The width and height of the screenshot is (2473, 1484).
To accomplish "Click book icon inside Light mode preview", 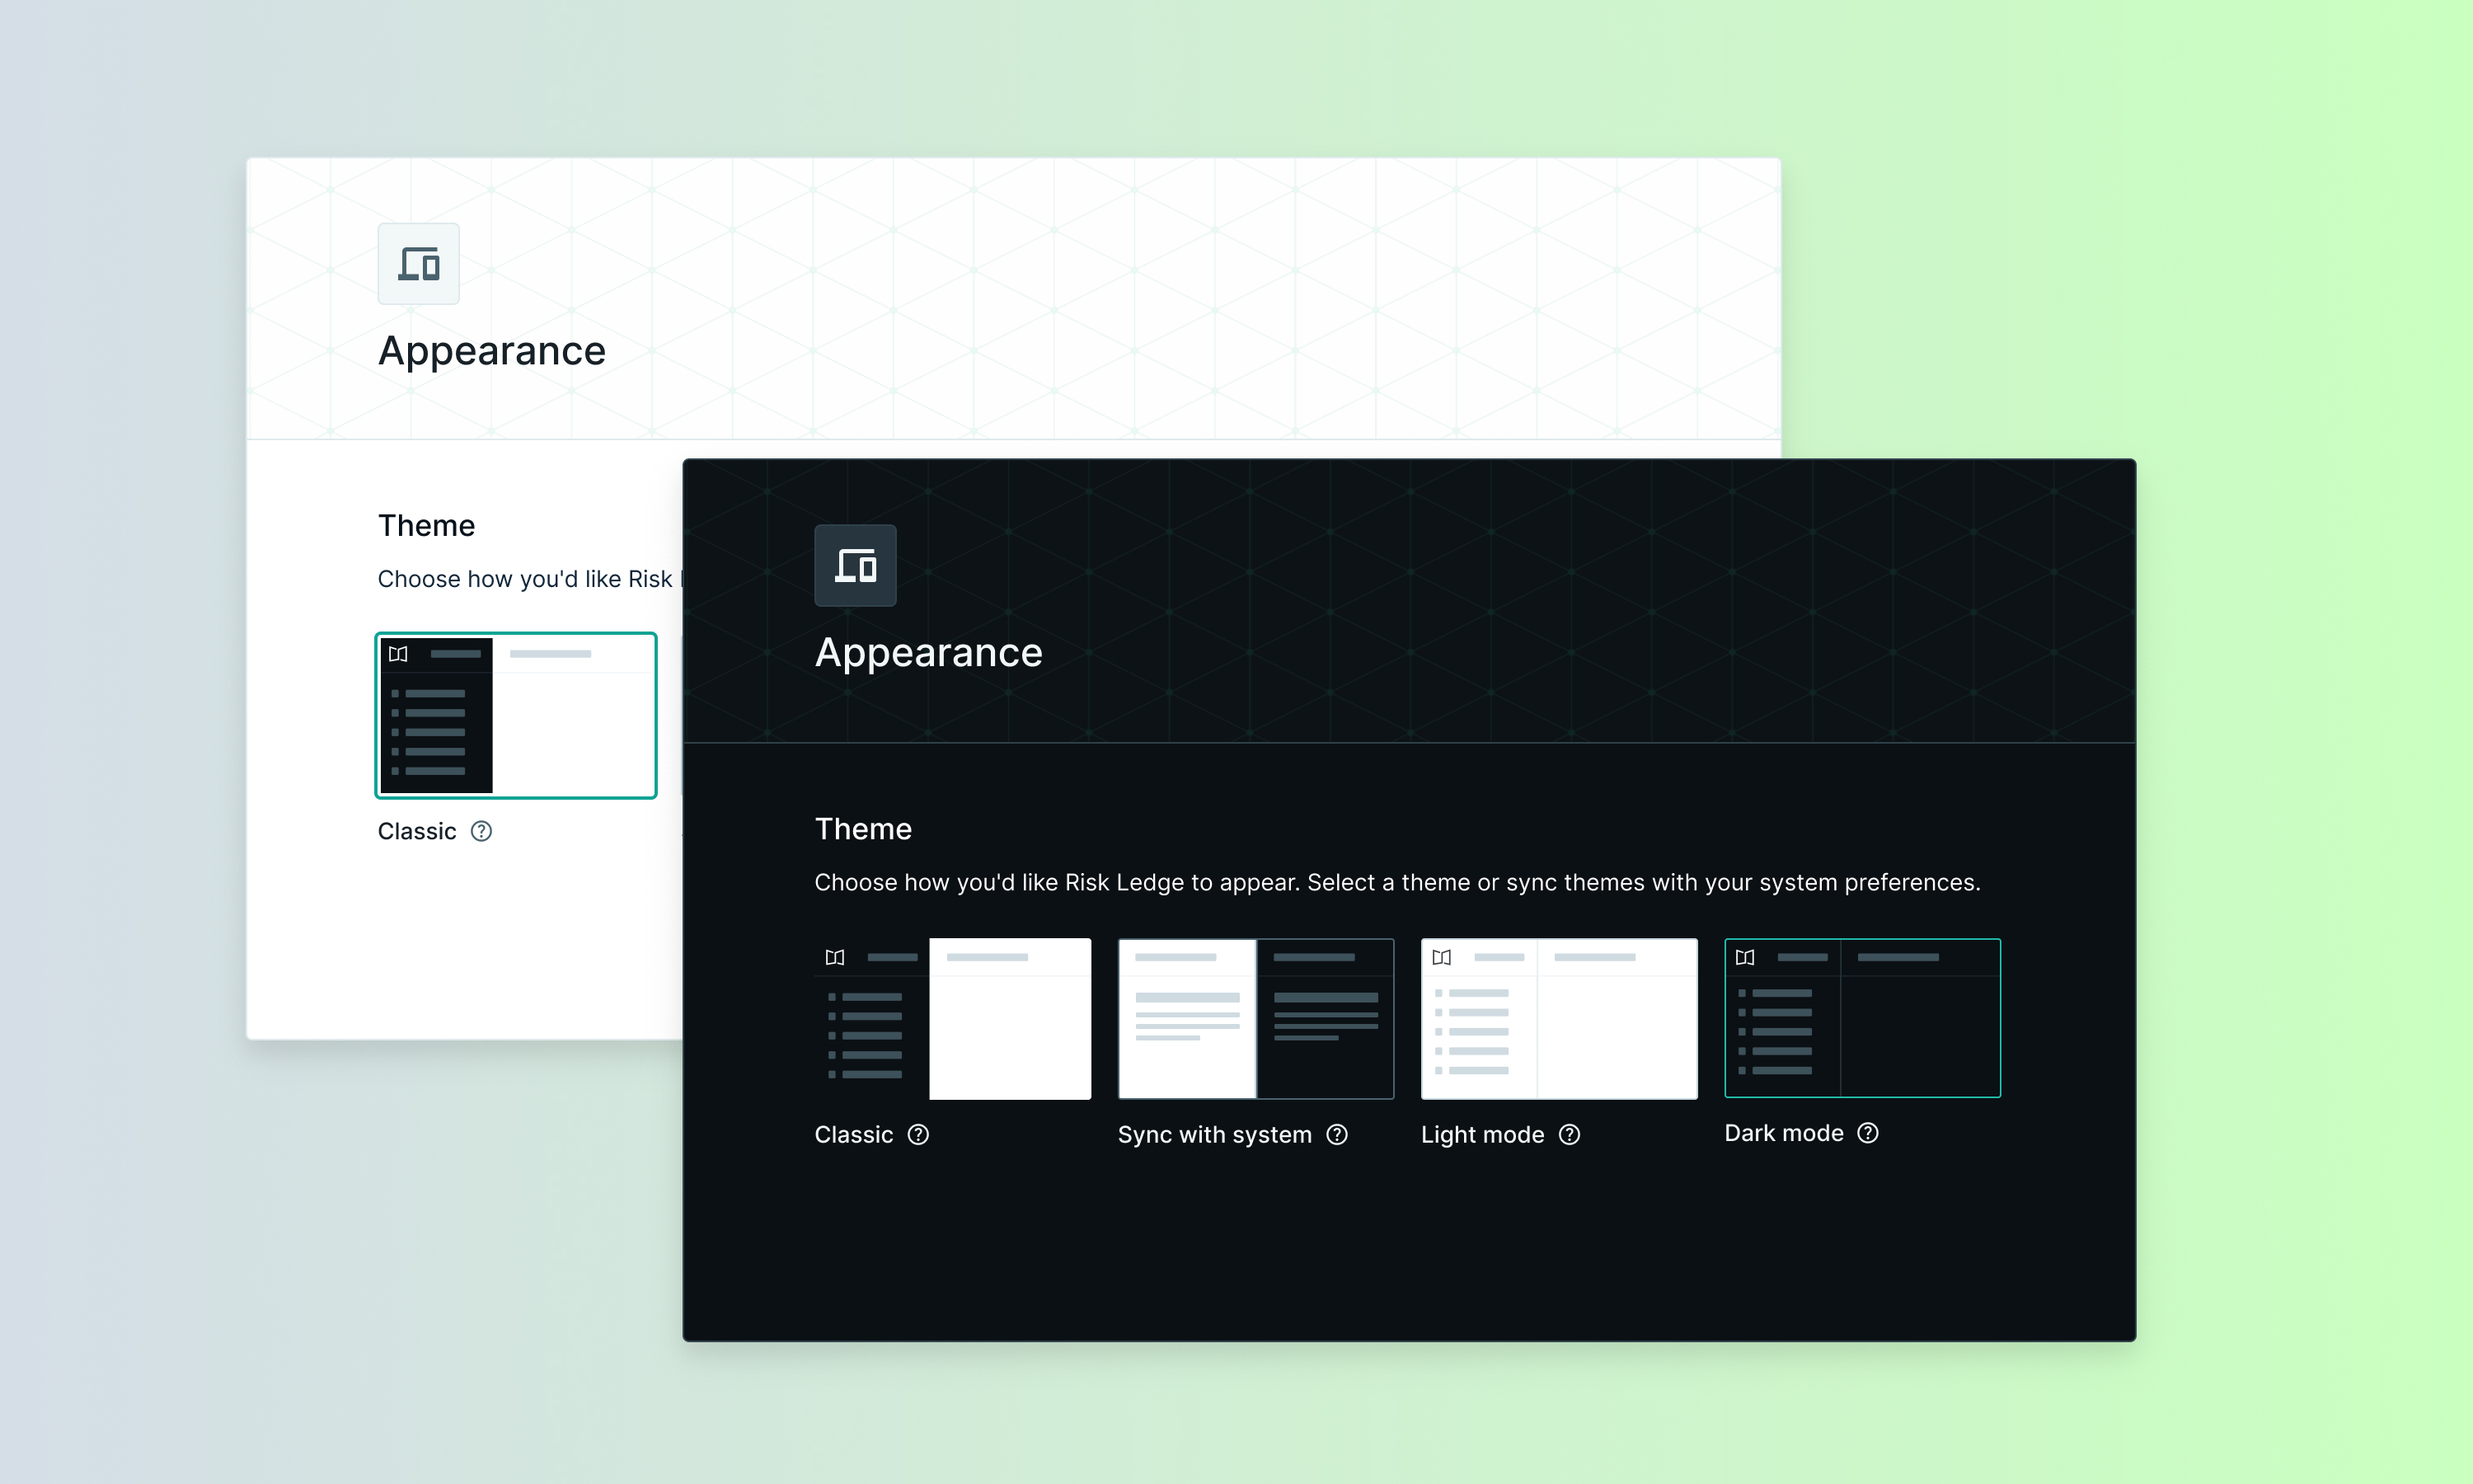I will [1440, 957].
